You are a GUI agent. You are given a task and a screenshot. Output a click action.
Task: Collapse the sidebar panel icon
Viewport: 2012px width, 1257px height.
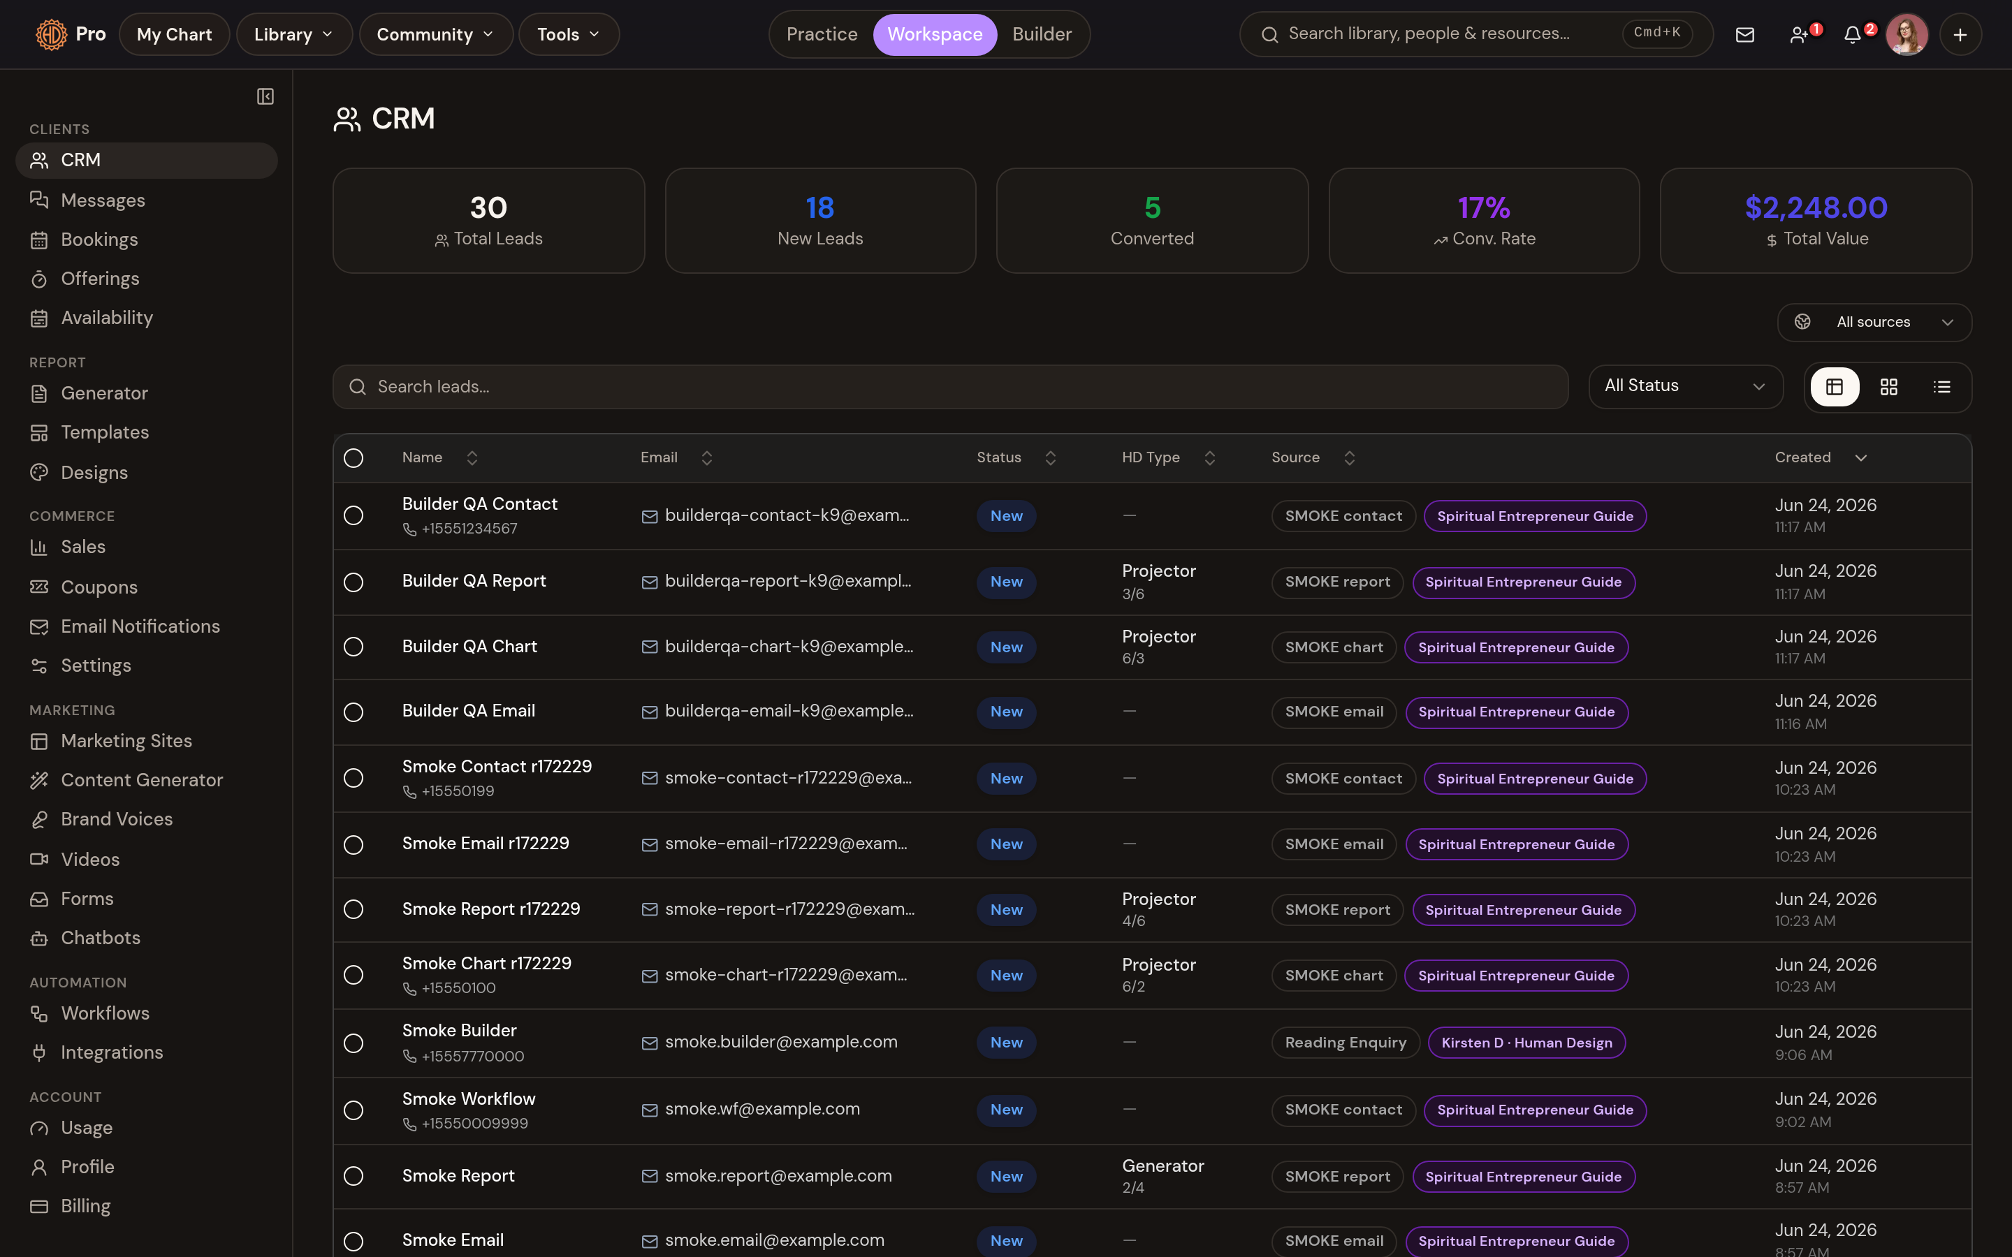point(265,96)
